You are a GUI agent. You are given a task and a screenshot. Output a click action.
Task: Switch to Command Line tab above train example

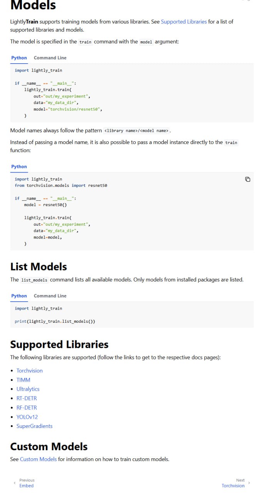50,58
